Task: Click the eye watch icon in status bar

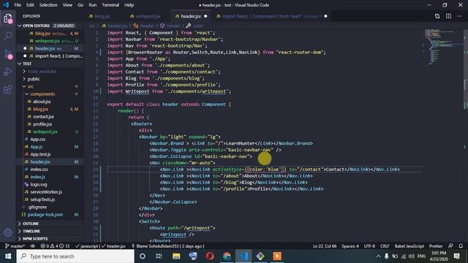Action: [x=33, y=246]
